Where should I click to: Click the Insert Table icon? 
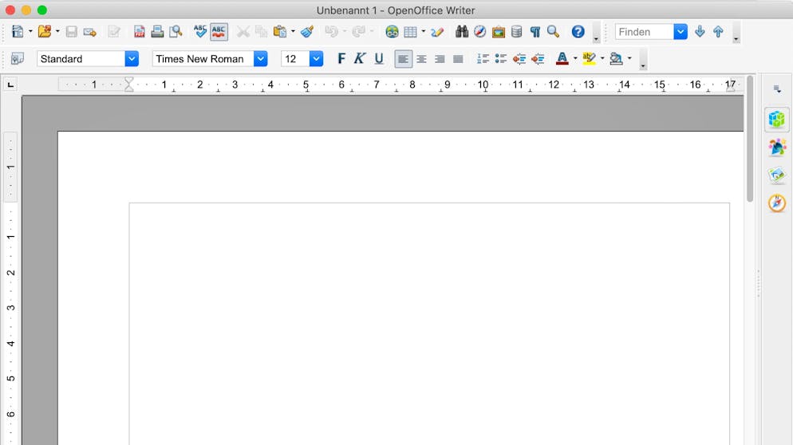[410, 32]
